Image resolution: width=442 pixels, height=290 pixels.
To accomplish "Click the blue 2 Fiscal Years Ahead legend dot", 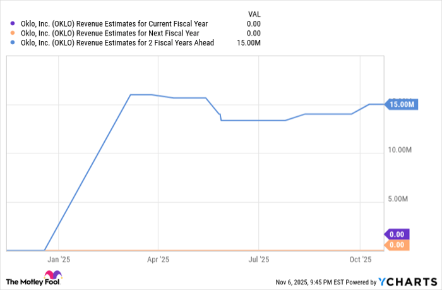I will pos(13,42).
